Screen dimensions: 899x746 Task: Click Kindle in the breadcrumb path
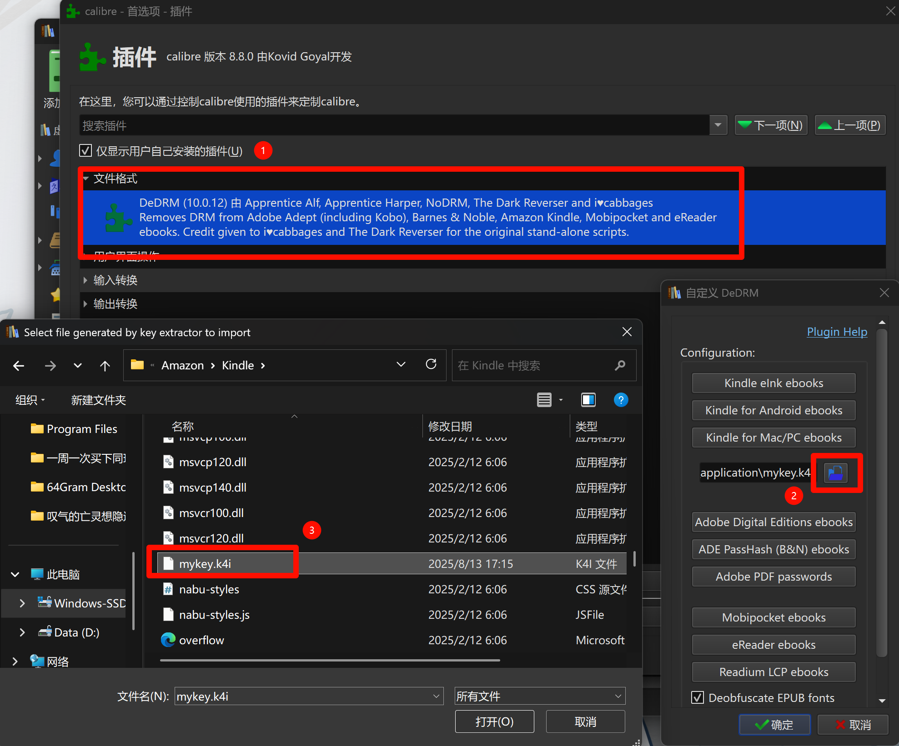coord(238,365)
